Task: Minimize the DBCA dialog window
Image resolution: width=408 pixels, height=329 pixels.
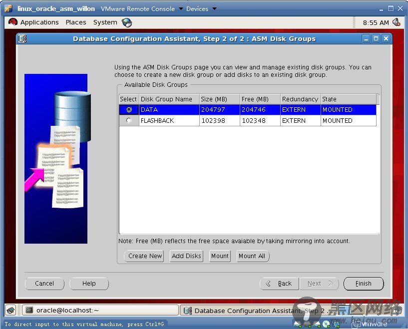Action: [x=366, y=39]
